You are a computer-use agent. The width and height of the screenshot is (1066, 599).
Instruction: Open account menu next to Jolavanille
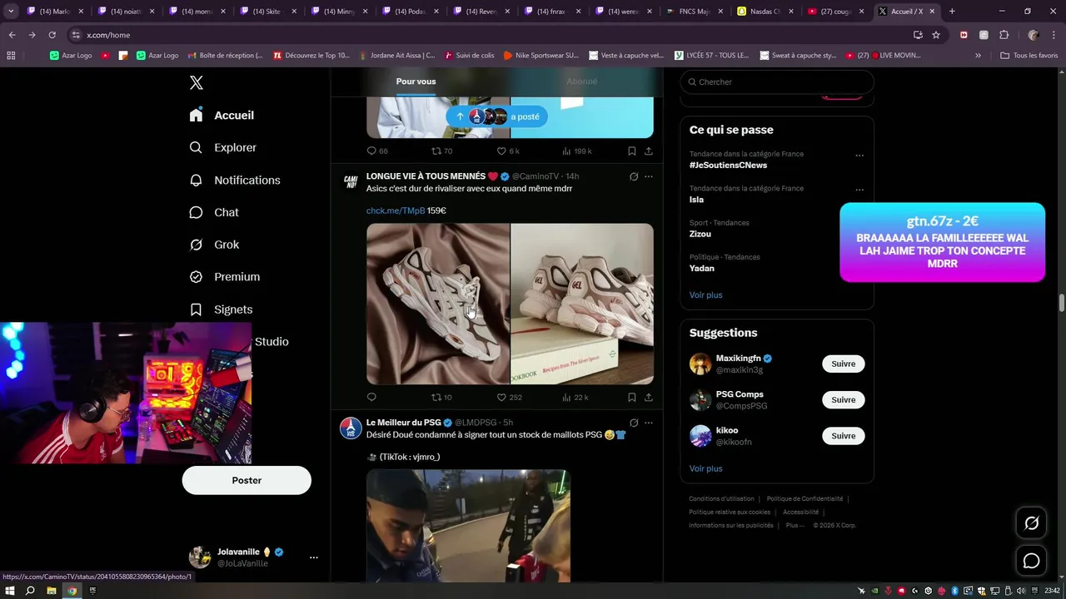pos(314,557)
